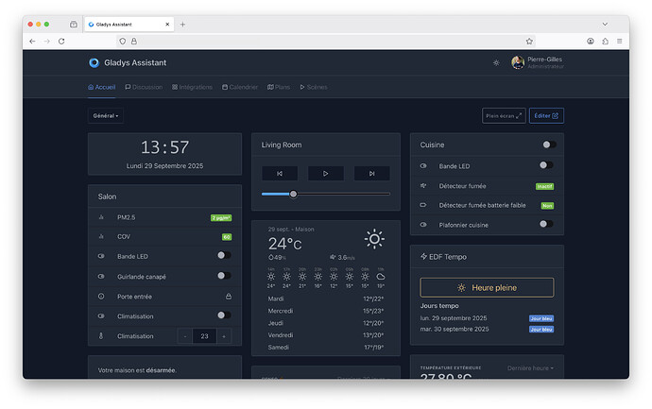This screenshot has width=652, height=409.
Task: Skip to previous track in Living Room
Action: coord(280,173)
